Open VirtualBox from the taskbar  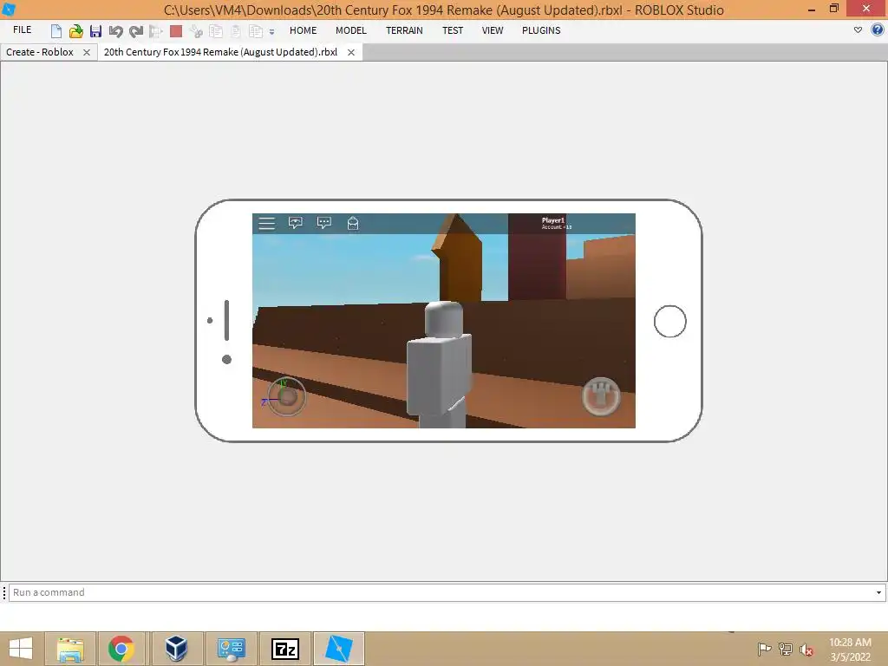click(x=176, y=649)
